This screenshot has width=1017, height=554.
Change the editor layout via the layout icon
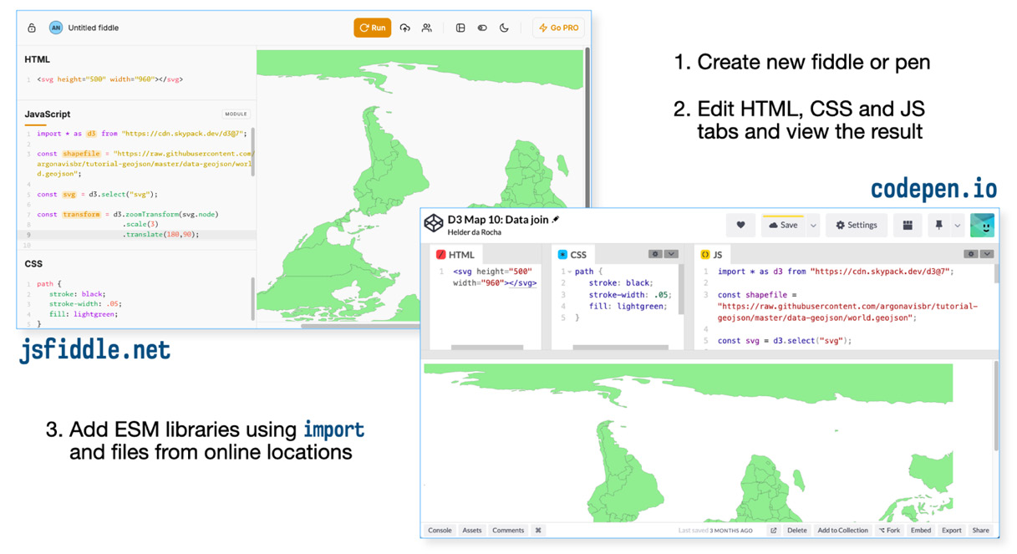pyautogui.click(x=460, y=28)
